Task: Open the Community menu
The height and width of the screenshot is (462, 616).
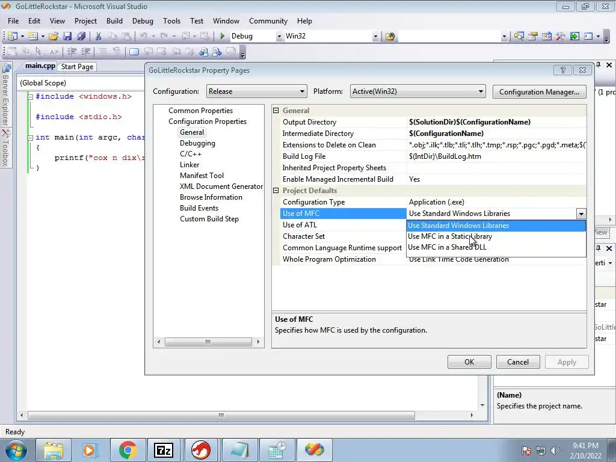Action: (x=268, y=21)
